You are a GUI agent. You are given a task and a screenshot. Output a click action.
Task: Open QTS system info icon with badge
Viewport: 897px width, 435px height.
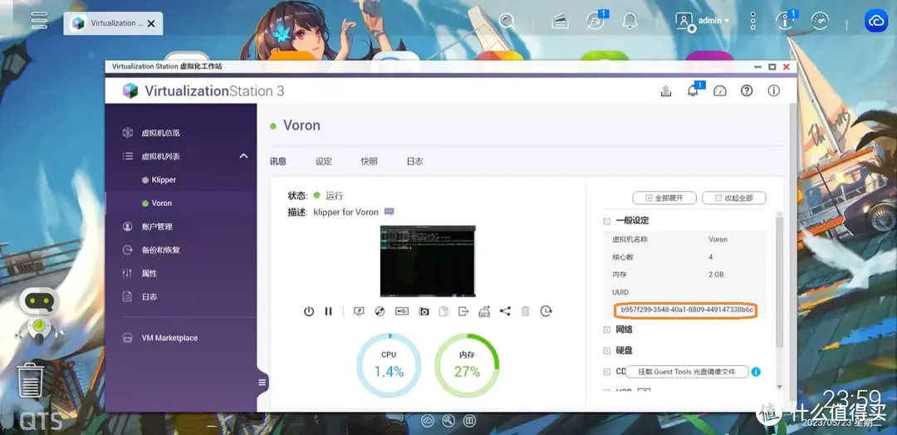pyautogui.click(x=785, y=21)
